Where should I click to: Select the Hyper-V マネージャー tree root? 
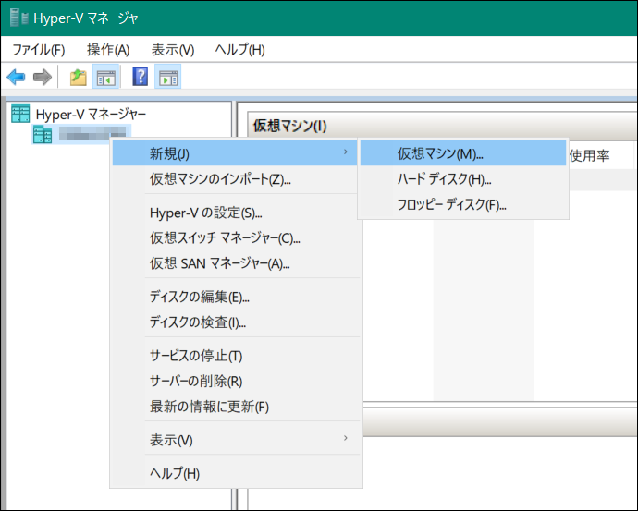[91, 115]
